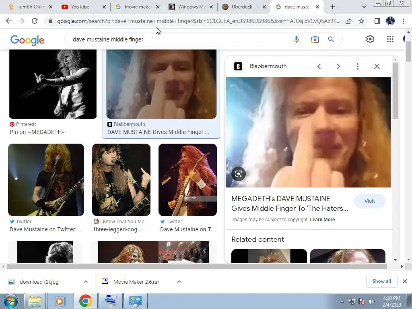Open Learn More copyright link
This screenshot has height=309, width=412.
pos(322,220)
